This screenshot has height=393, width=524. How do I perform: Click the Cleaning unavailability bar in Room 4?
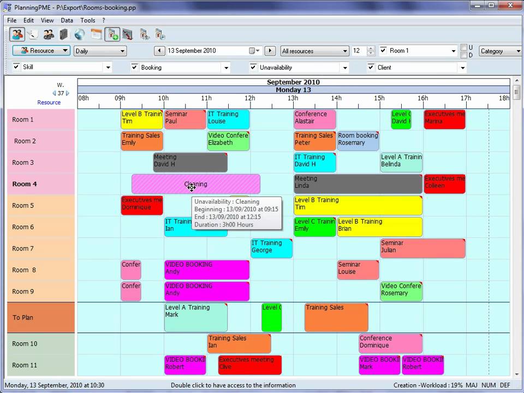tap(196, 184)
